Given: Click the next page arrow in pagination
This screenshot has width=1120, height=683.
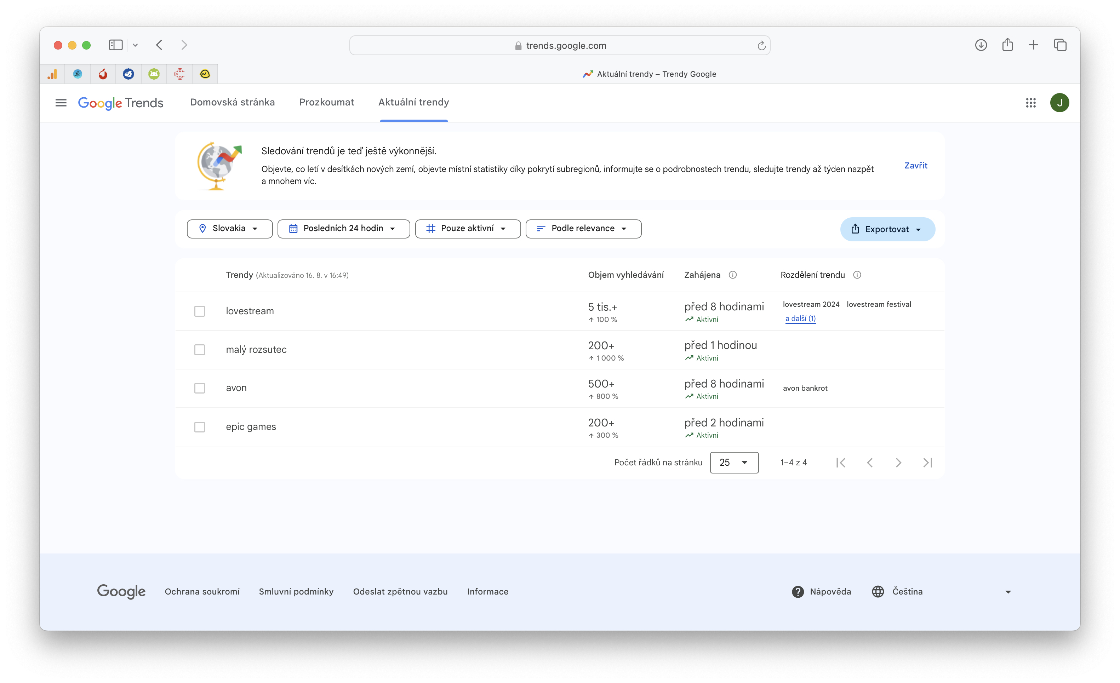Looking at the screenshot, I should point(898,463).
